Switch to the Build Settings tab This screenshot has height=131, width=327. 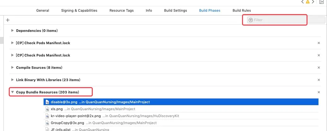point(175,10)
